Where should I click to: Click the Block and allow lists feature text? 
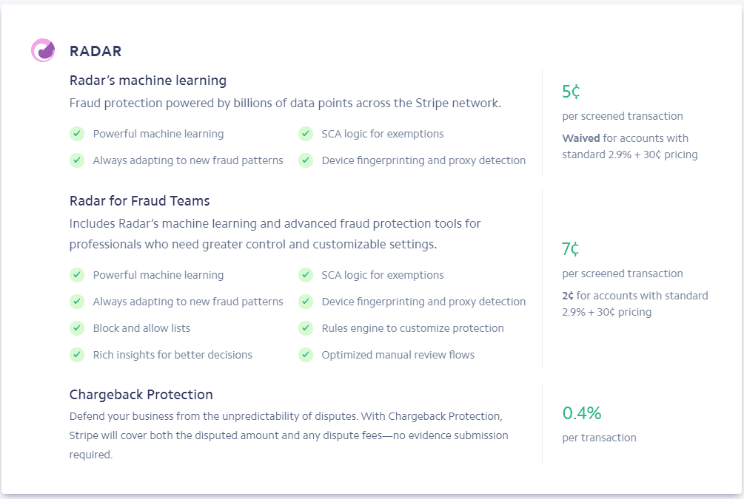[141, 328]
